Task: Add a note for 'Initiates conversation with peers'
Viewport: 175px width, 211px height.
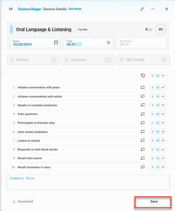Action: [143, 87]
